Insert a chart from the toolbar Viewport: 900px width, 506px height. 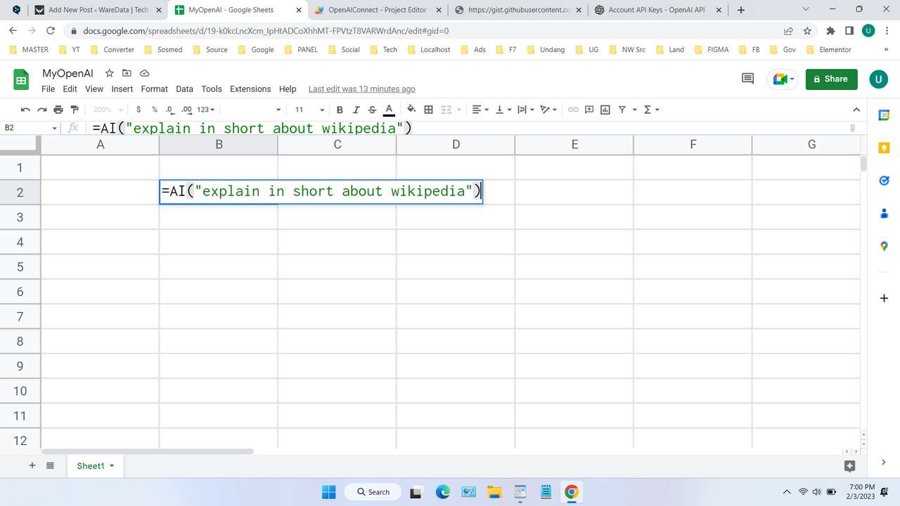tap(605, 110)
